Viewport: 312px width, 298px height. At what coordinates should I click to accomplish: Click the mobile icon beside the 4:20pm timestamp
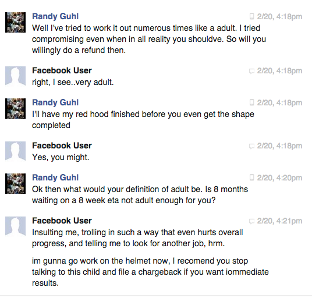(x=251, y=178)
